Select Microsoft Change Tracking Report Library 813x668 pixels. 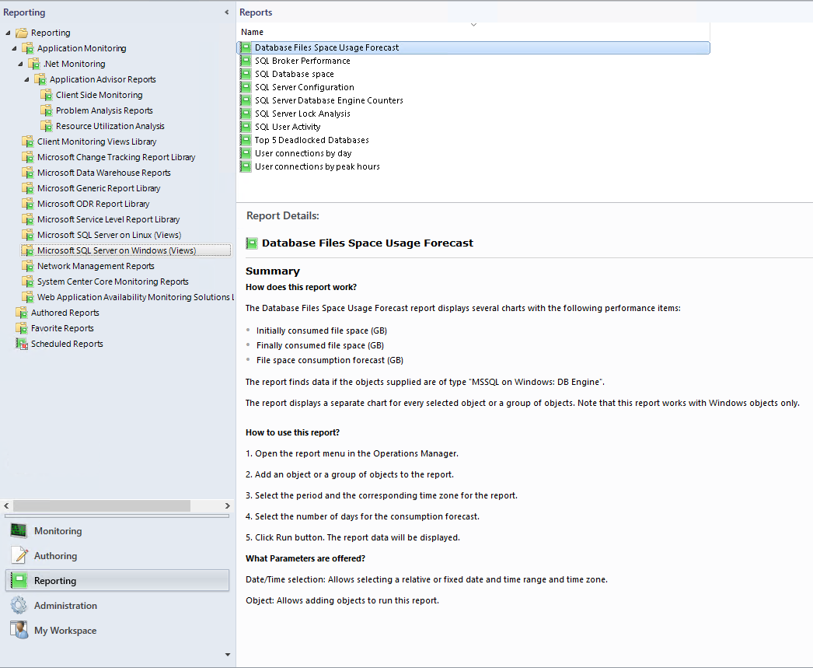(x=116, y=157)
